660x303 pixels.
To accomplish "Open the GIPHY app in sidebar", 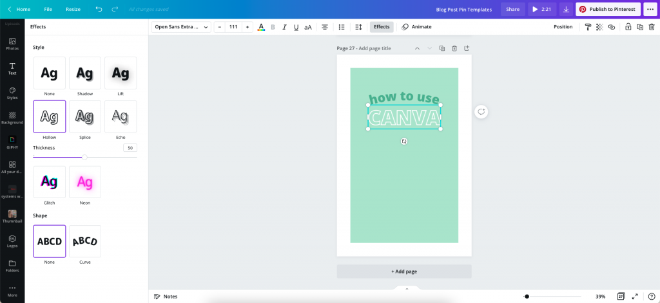I will point(12,143).
